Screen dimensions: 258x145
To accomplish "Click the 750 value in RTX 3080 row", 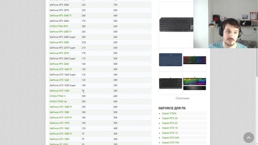I will click(115, 5).
